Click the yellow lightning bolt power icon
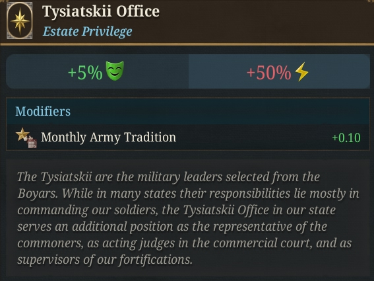Screen dimensions: 374x281 coord(301,71)
